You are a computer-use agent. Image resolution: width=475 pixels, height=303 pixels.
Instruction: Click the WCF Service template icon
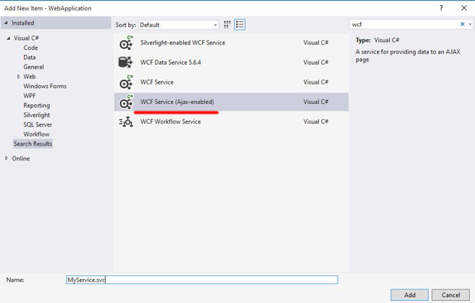(126, 82)
